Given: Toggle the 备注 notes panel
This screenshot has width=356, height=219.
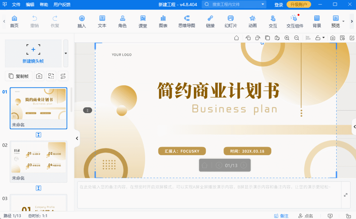Looking at the screenshot, I should (x=281, y=216).
